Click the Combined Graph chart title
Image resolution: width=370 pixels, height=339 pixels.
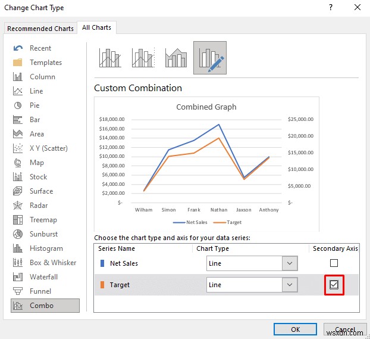click(x=206, y=107)
